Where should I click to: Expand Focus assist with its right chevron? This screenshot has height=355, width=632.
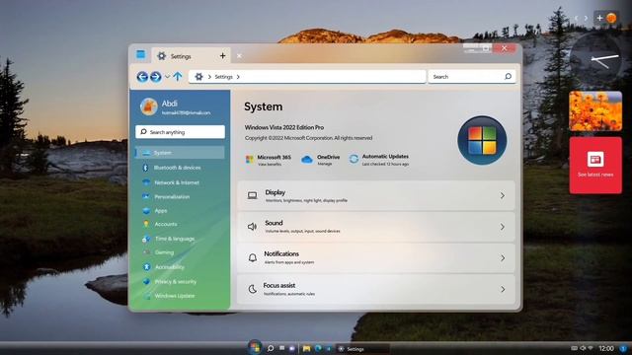pos(503,289)
